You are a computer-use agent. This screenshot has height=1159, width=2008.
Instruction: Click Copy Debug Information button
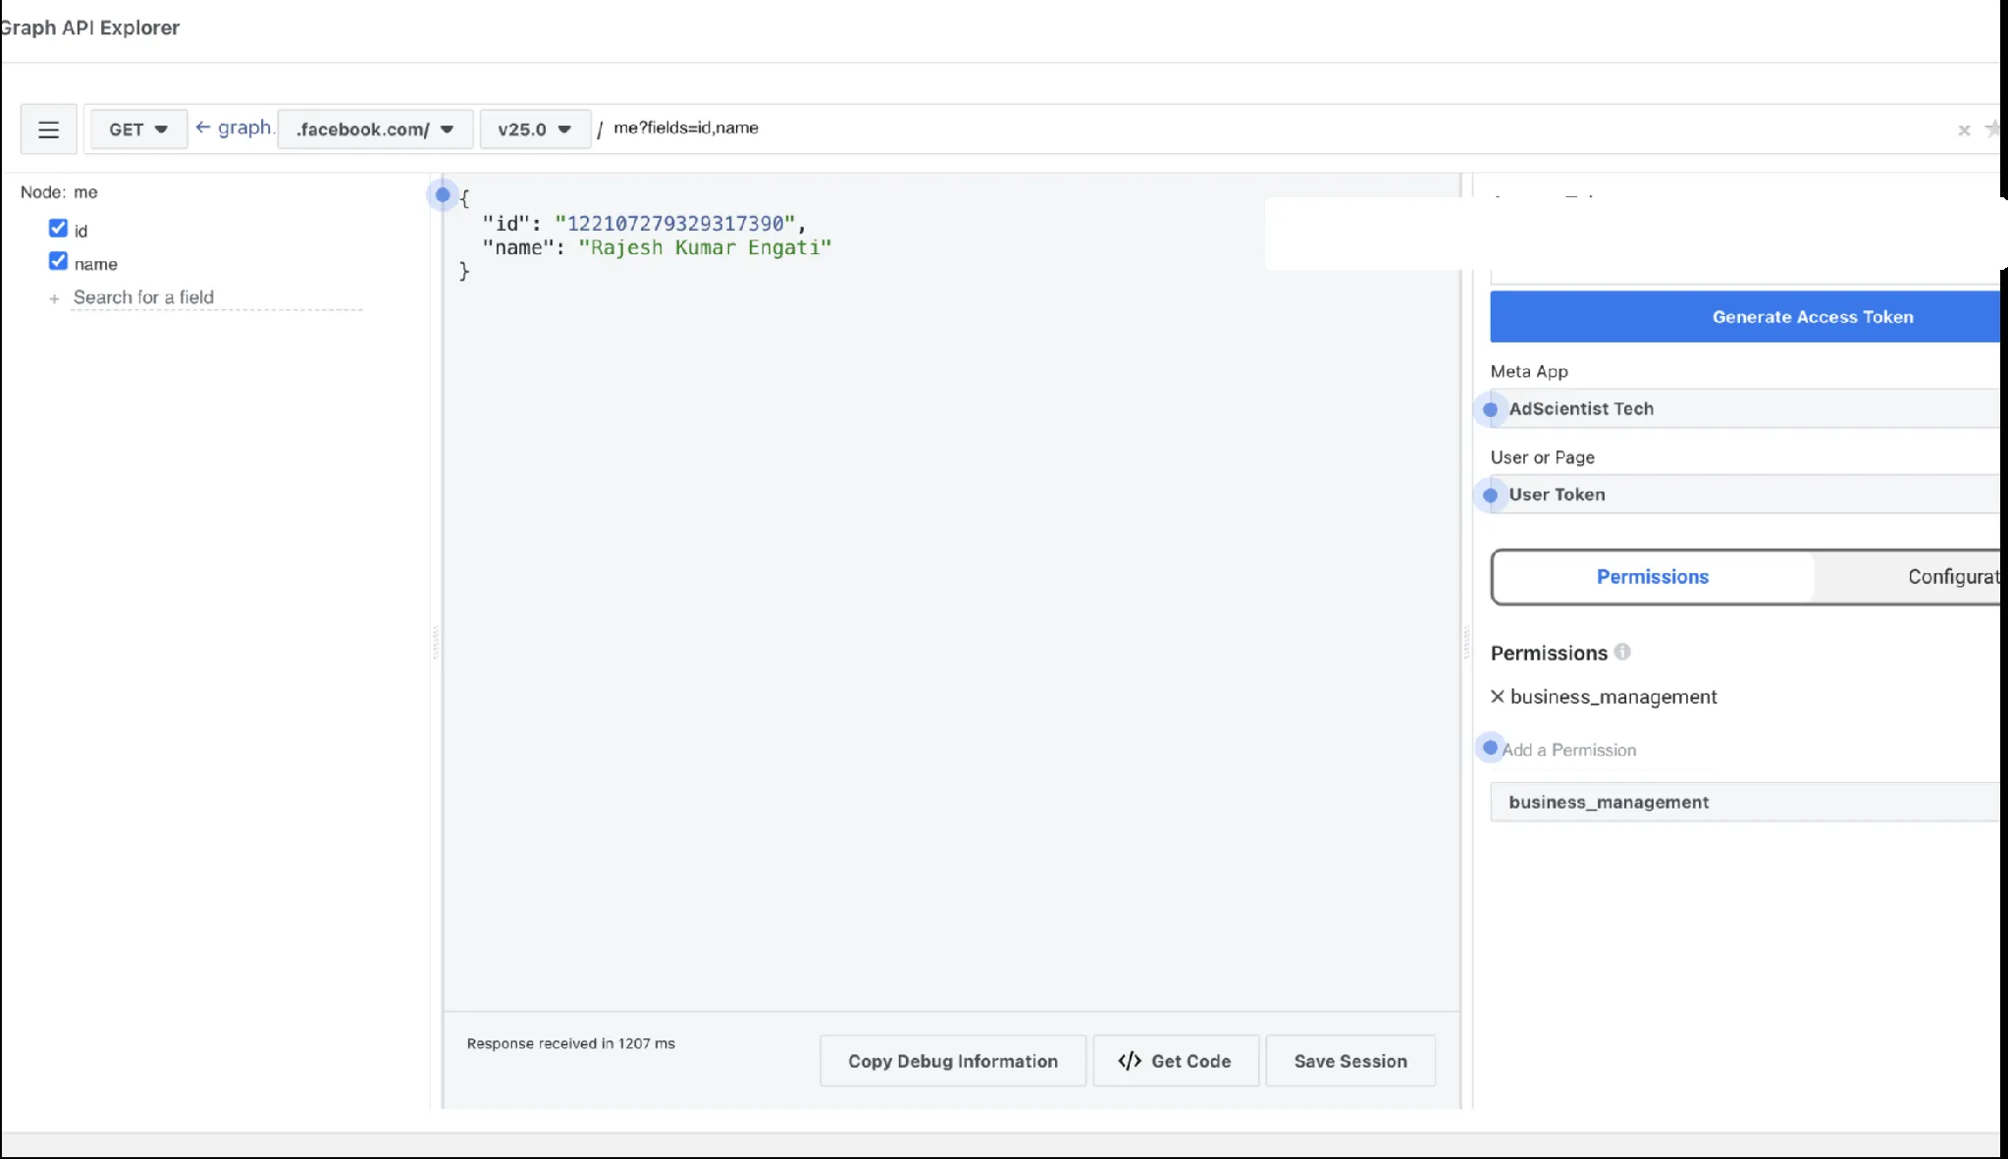click(x=953, y=1061)
